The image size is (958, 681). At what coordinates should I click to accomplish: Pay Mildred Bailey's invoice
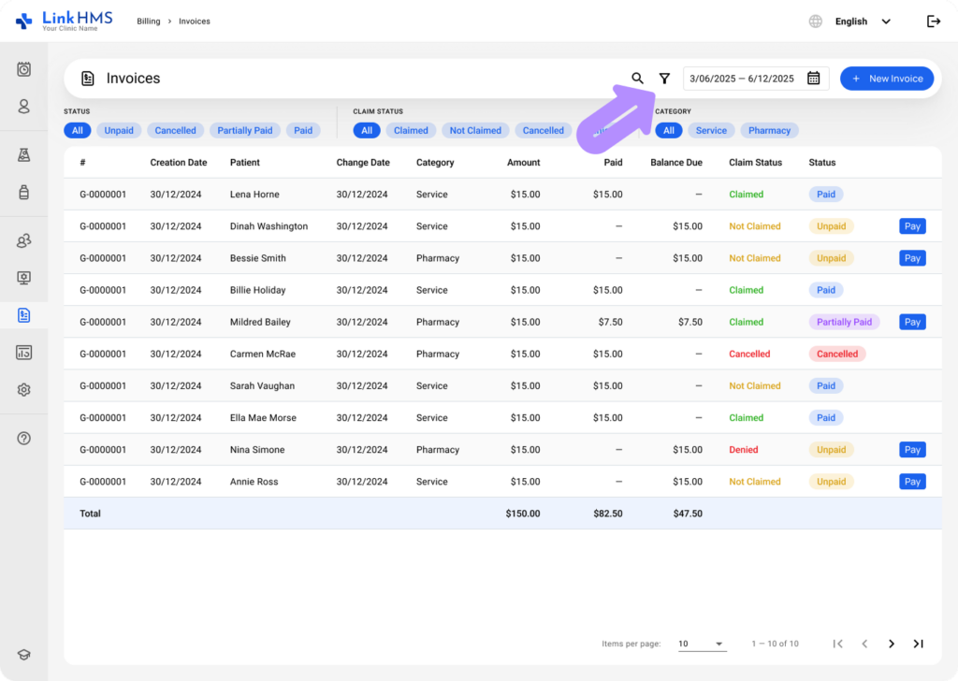(x=912, y=322)
